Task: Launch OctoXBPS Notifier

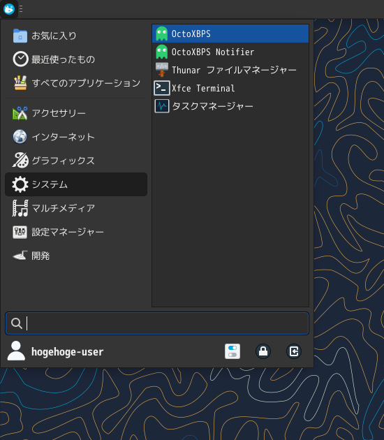Action: 230,52
